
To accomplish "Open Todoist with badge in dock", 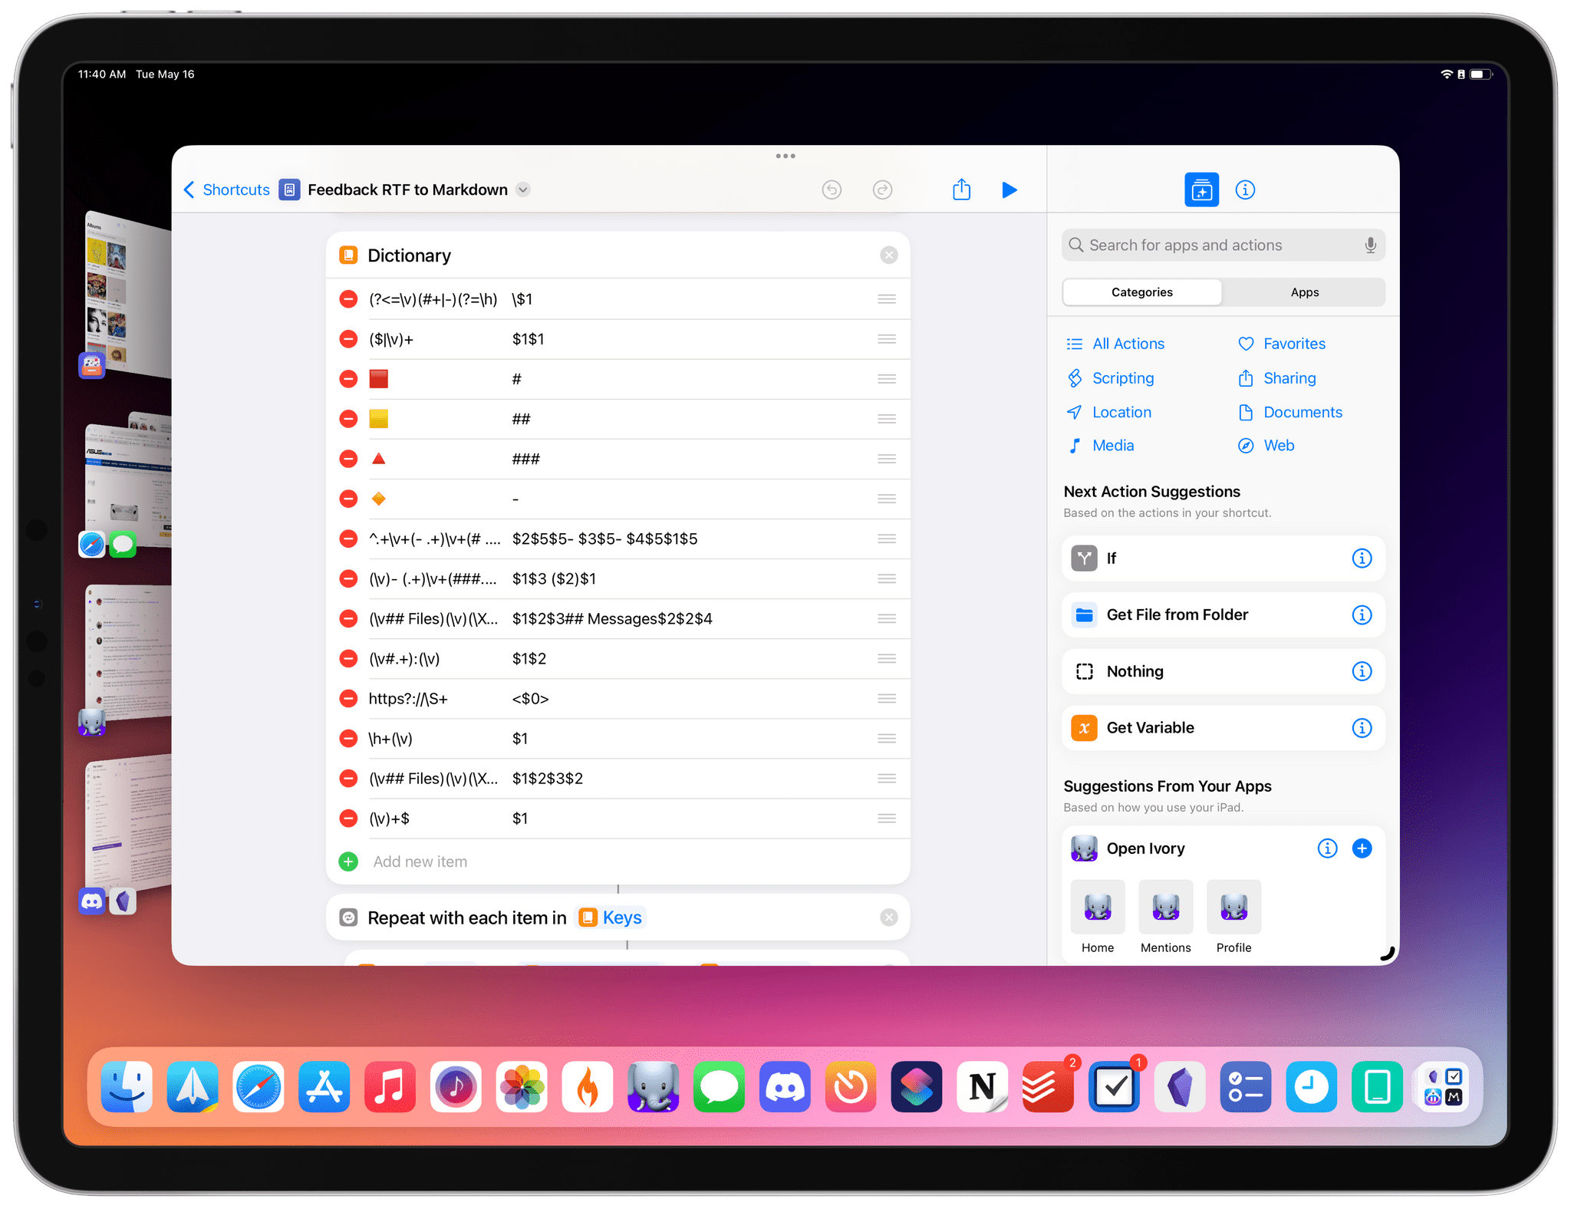I will [x=1048, y=1087].
